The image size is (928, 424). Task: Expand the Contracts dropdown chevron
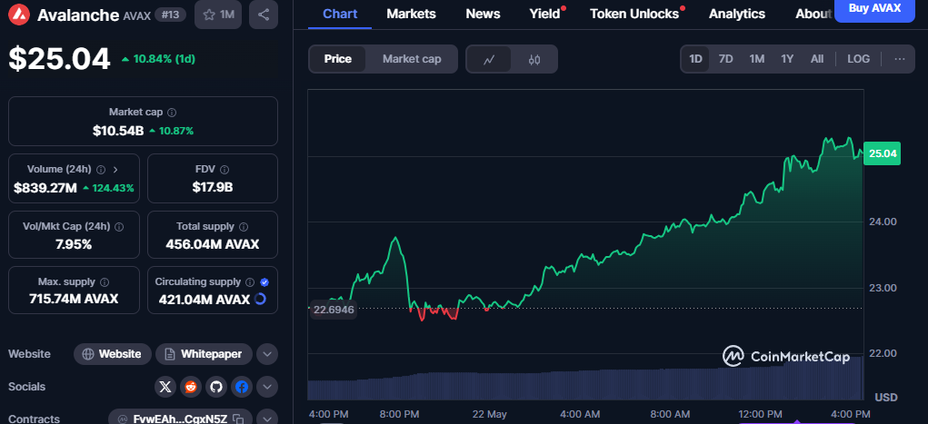[267, 418]
